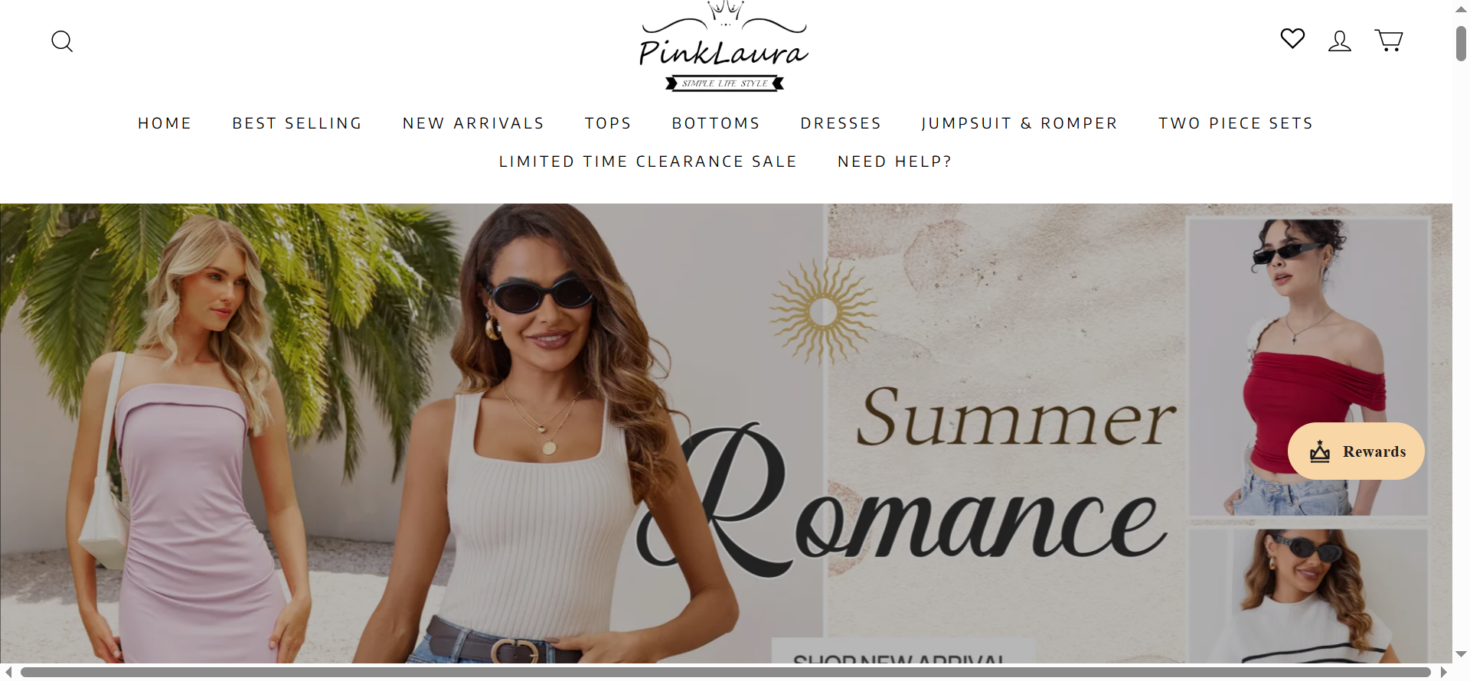
Task: Open the search magnifier icon
Action: pyautogui.click(x=62, y=41)
